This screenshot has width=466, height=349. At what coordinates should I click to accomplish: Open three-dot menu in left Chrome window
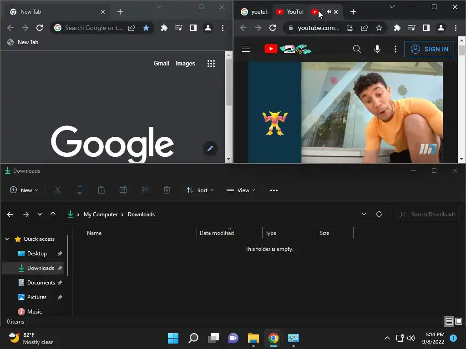click(x=223, y=28)
